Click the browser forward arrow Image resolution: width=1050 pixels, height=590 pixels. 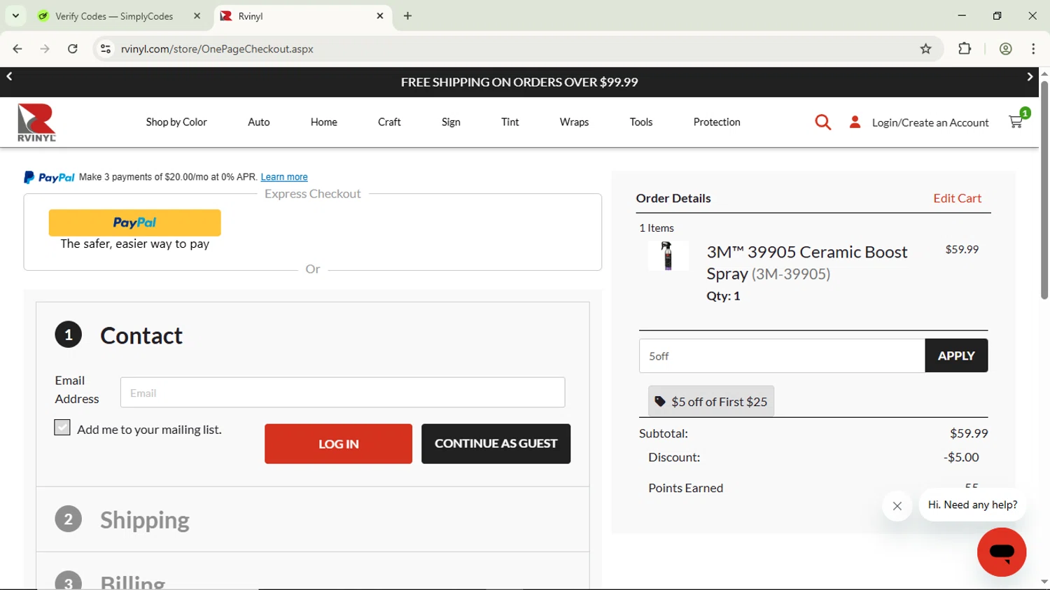click(45, 49)
